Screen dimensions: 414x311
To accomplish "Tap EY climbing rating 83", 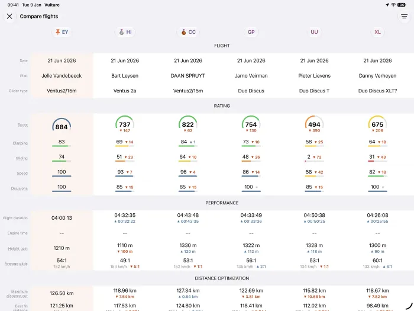I will [x=62, y=142].
